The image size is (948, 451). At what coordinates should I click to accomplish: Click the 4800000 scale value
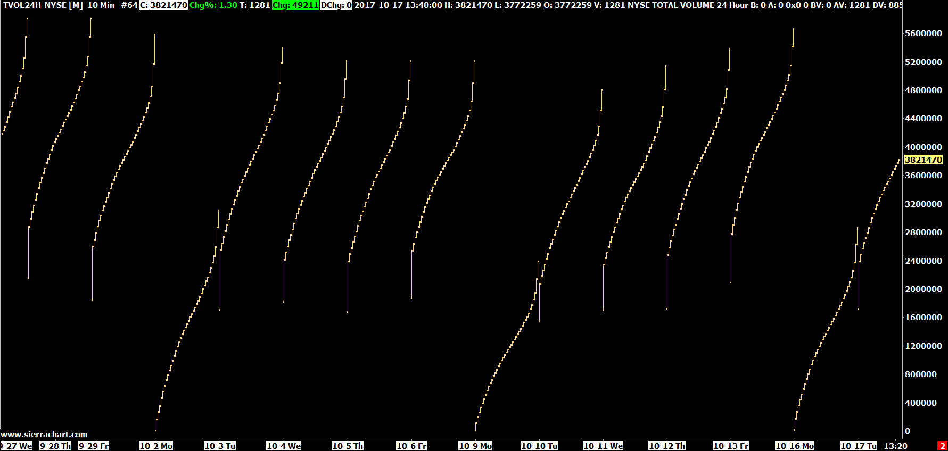924,90
